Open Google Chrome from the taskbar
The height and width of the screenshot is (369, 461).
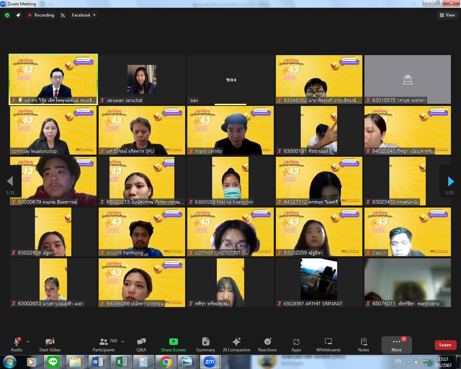[166, 361]
